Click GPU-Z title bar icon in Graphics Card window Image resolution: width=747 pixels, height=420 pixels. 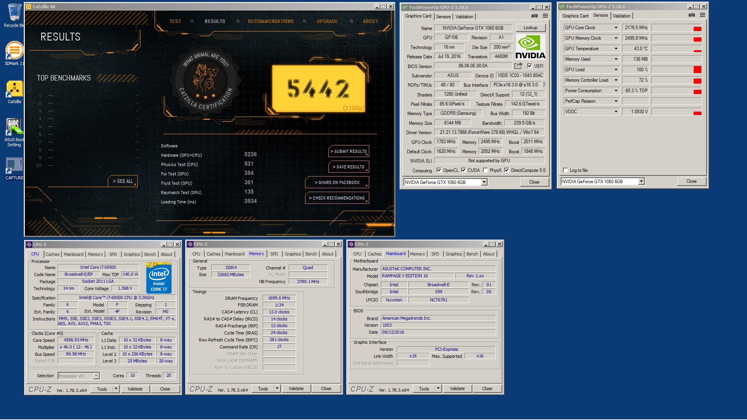point(405,7)
